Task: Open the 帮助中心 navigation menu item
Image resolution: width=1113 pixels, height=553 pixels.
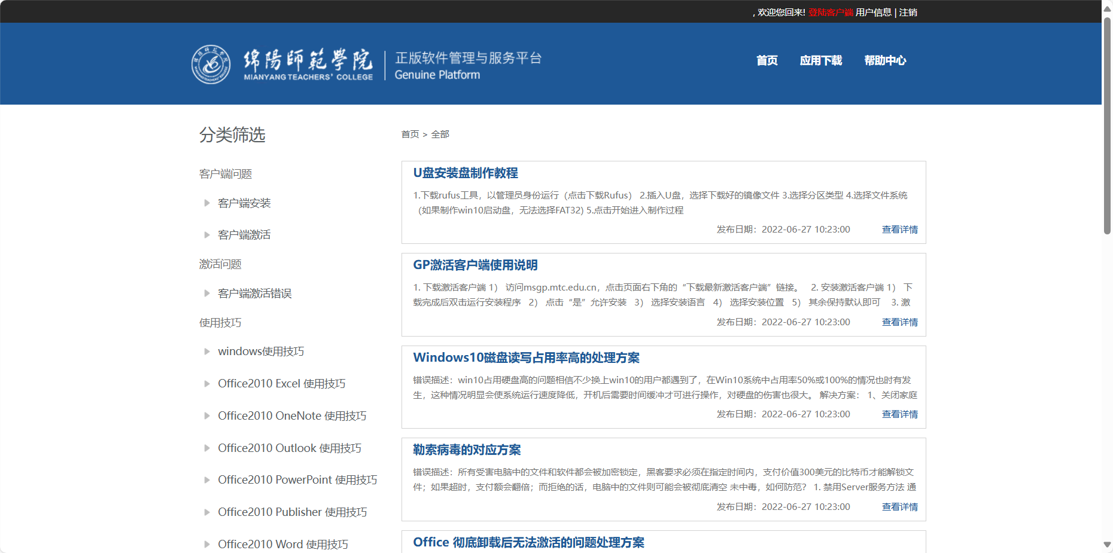Action: [x=885, y=60]
